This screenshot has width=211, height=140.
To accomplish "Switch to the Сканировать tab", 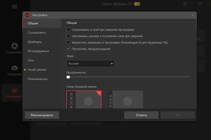I will [42, 33].
